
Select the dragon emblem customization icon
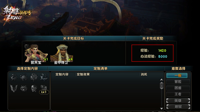(x=14, y=77)
